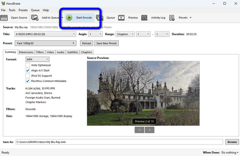Switch to the Dimensions tab

point(26,52)
